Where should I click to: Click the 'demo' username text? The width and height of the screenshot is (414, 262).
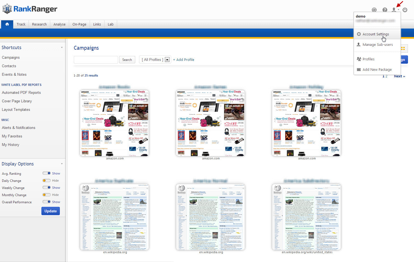tap(361, 16)
